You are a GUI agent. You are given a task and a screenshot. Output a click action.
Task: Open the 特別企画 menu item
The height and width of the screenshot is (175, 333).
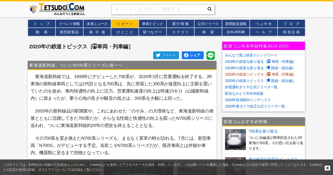(x=291, y=32)
